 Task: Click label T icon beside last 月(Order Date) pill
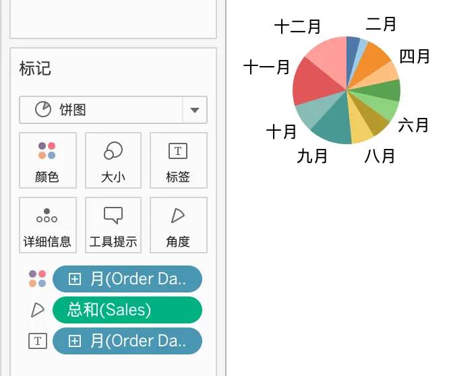coord(38,341)
